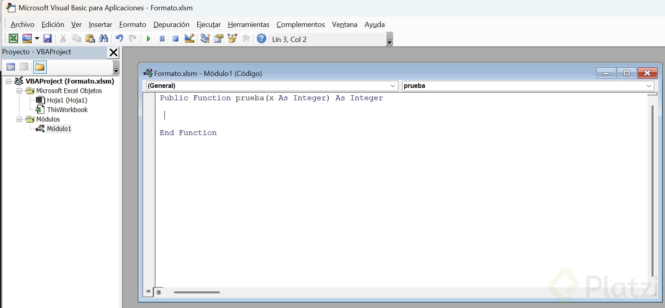This screenshot has width=665, height=308.
Task: Click the 'Lín 3, Col 2' position indicator
Action: [x=289, y=39]
